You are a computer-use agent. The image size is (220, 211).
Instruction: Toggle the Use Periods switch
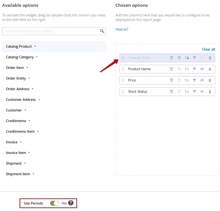(x=55, y=203)
